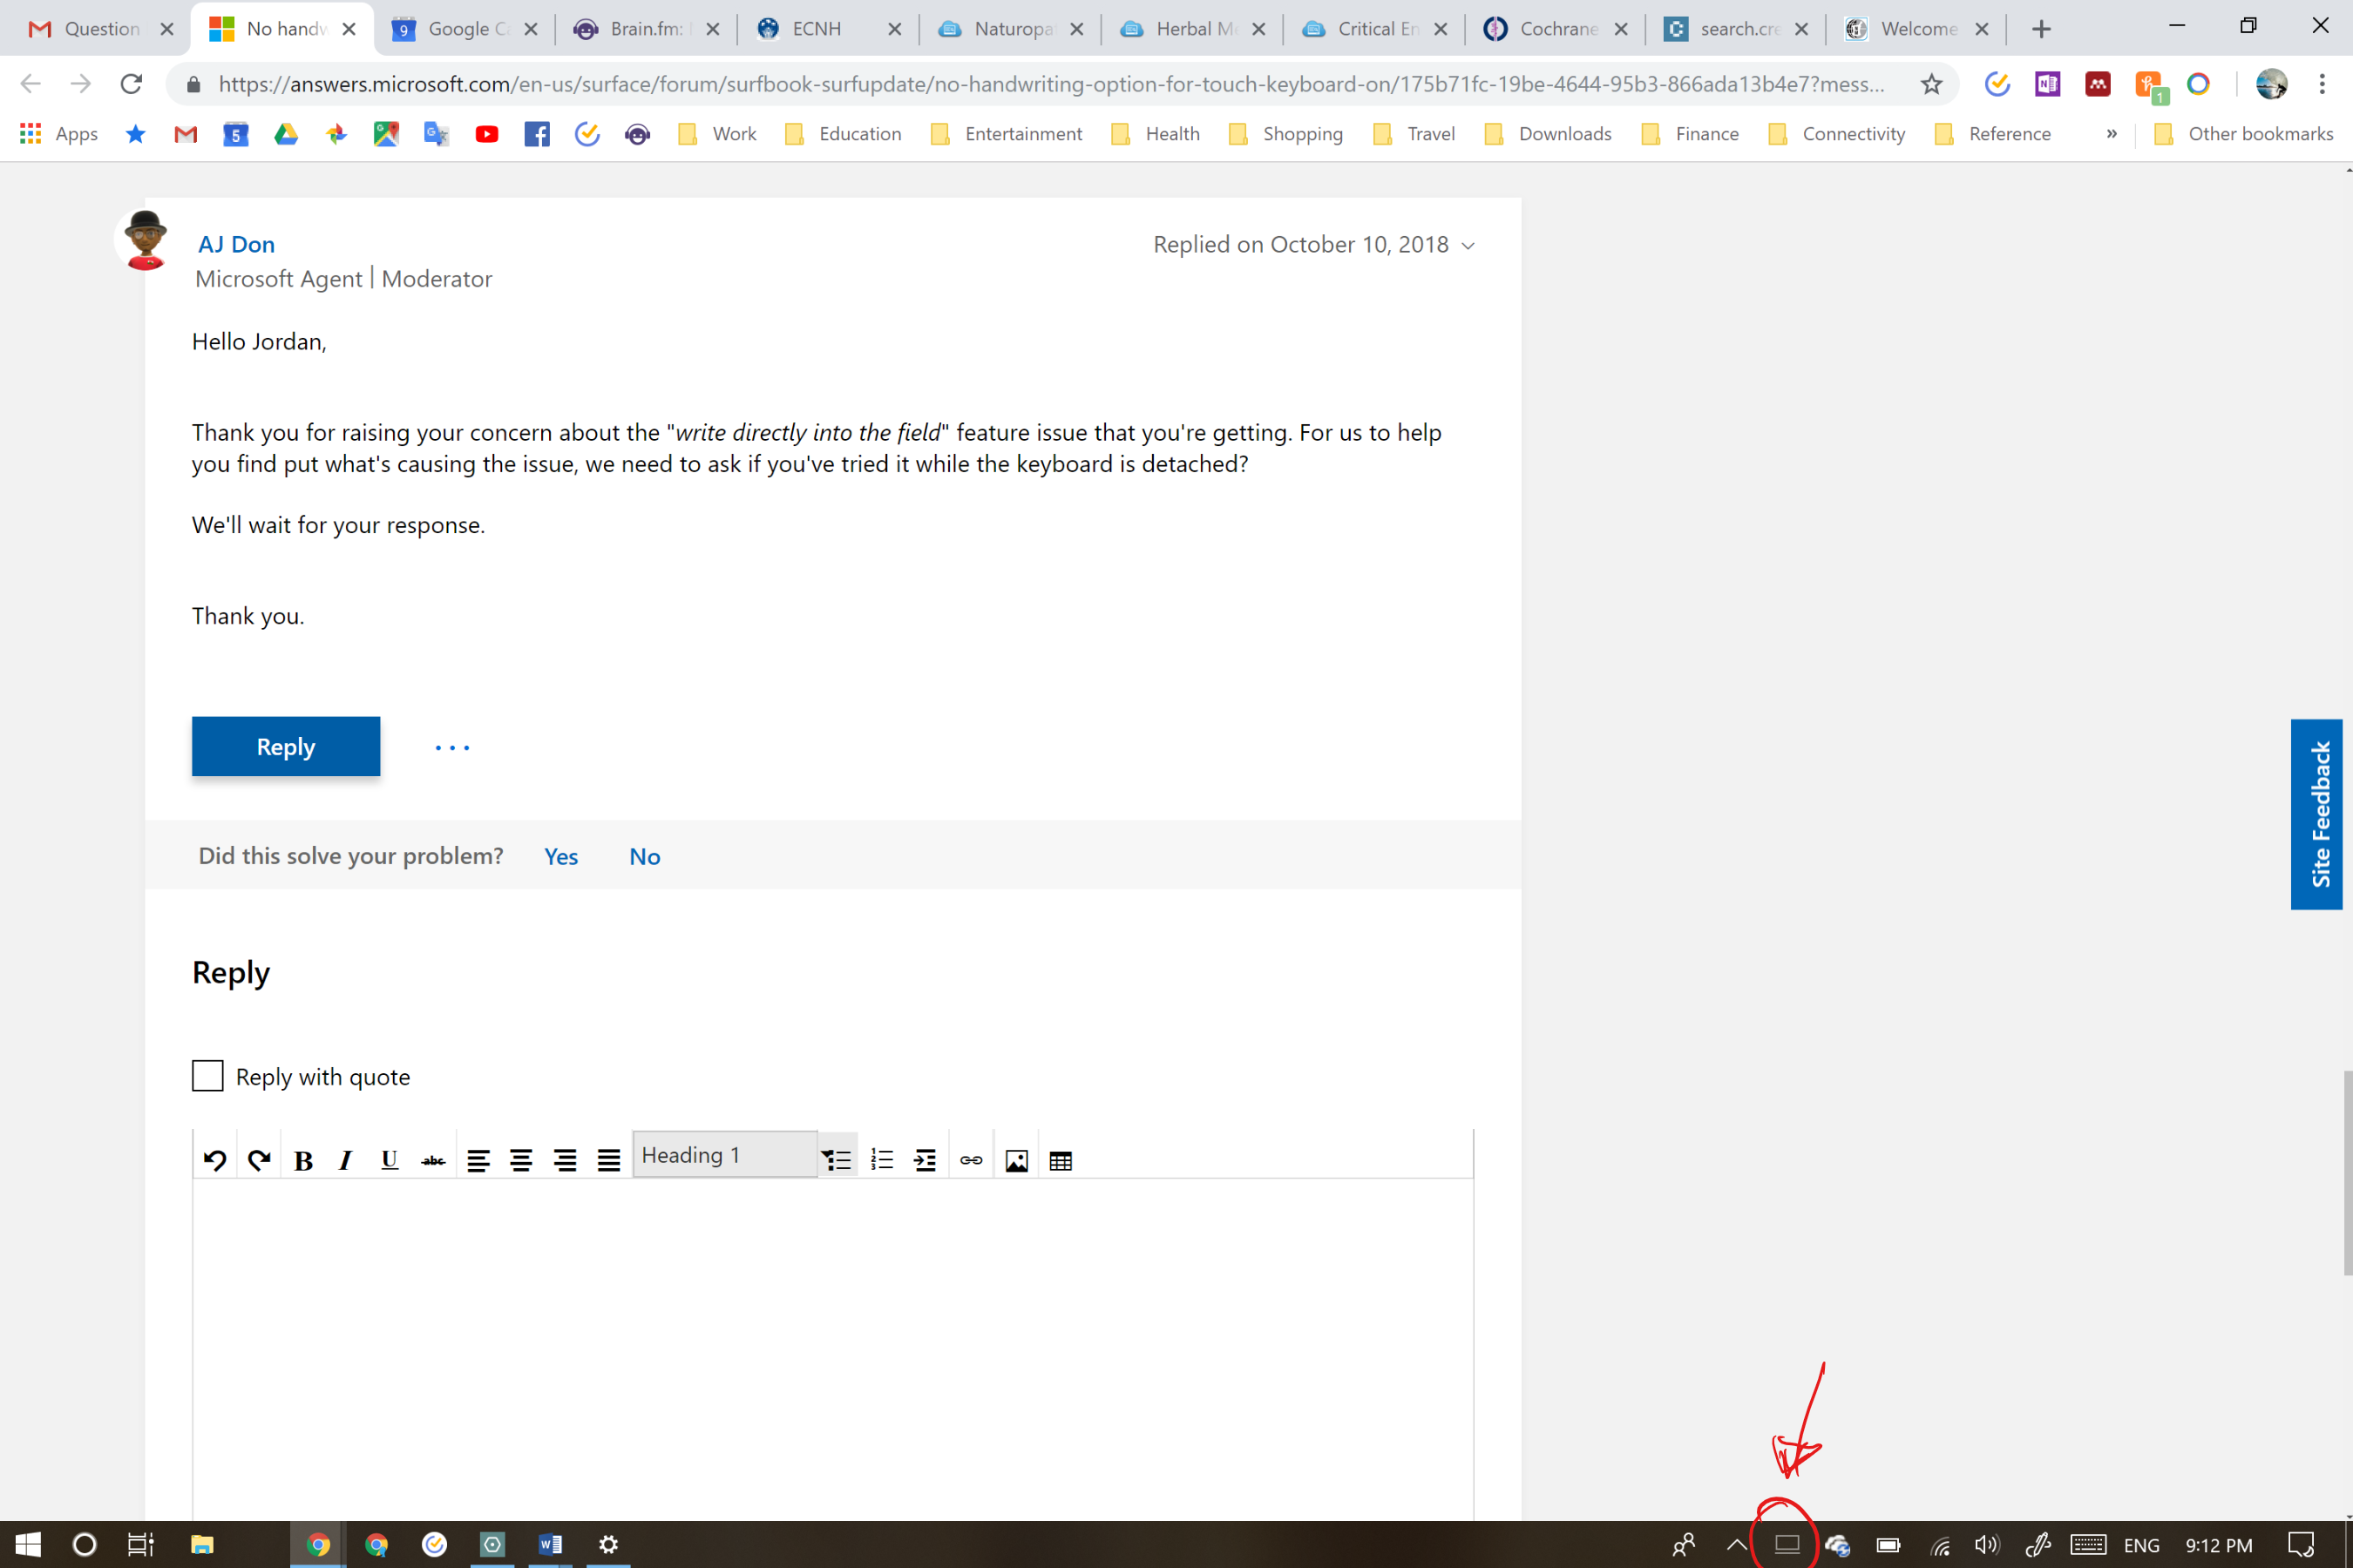
Task: Click the numbered list icon
Action: (x=881, y=1160)
